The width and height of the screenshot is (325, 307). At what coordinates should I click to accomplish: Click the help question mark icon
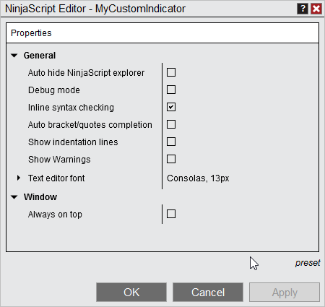(x=303, y=9)
